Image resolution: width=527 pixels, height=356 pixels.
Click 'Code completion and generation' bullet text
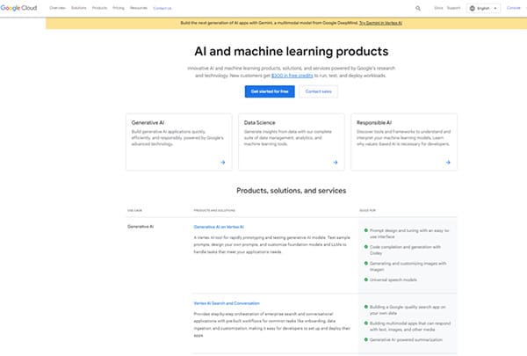tap(405, 250)
